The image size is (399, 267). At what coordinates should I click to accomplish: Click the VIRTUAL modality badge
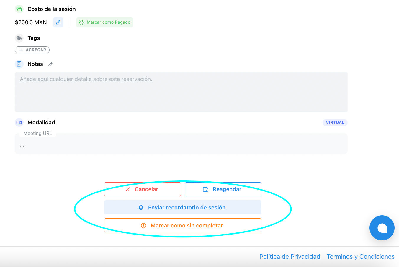(335, 123)
